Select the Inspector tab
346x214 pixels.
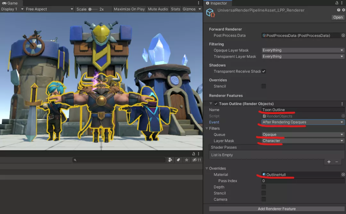tap(218, 3)
